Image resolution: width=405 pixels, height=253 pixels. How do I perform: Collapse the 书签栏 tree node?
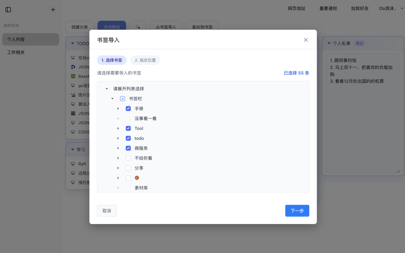coord(113,99)
